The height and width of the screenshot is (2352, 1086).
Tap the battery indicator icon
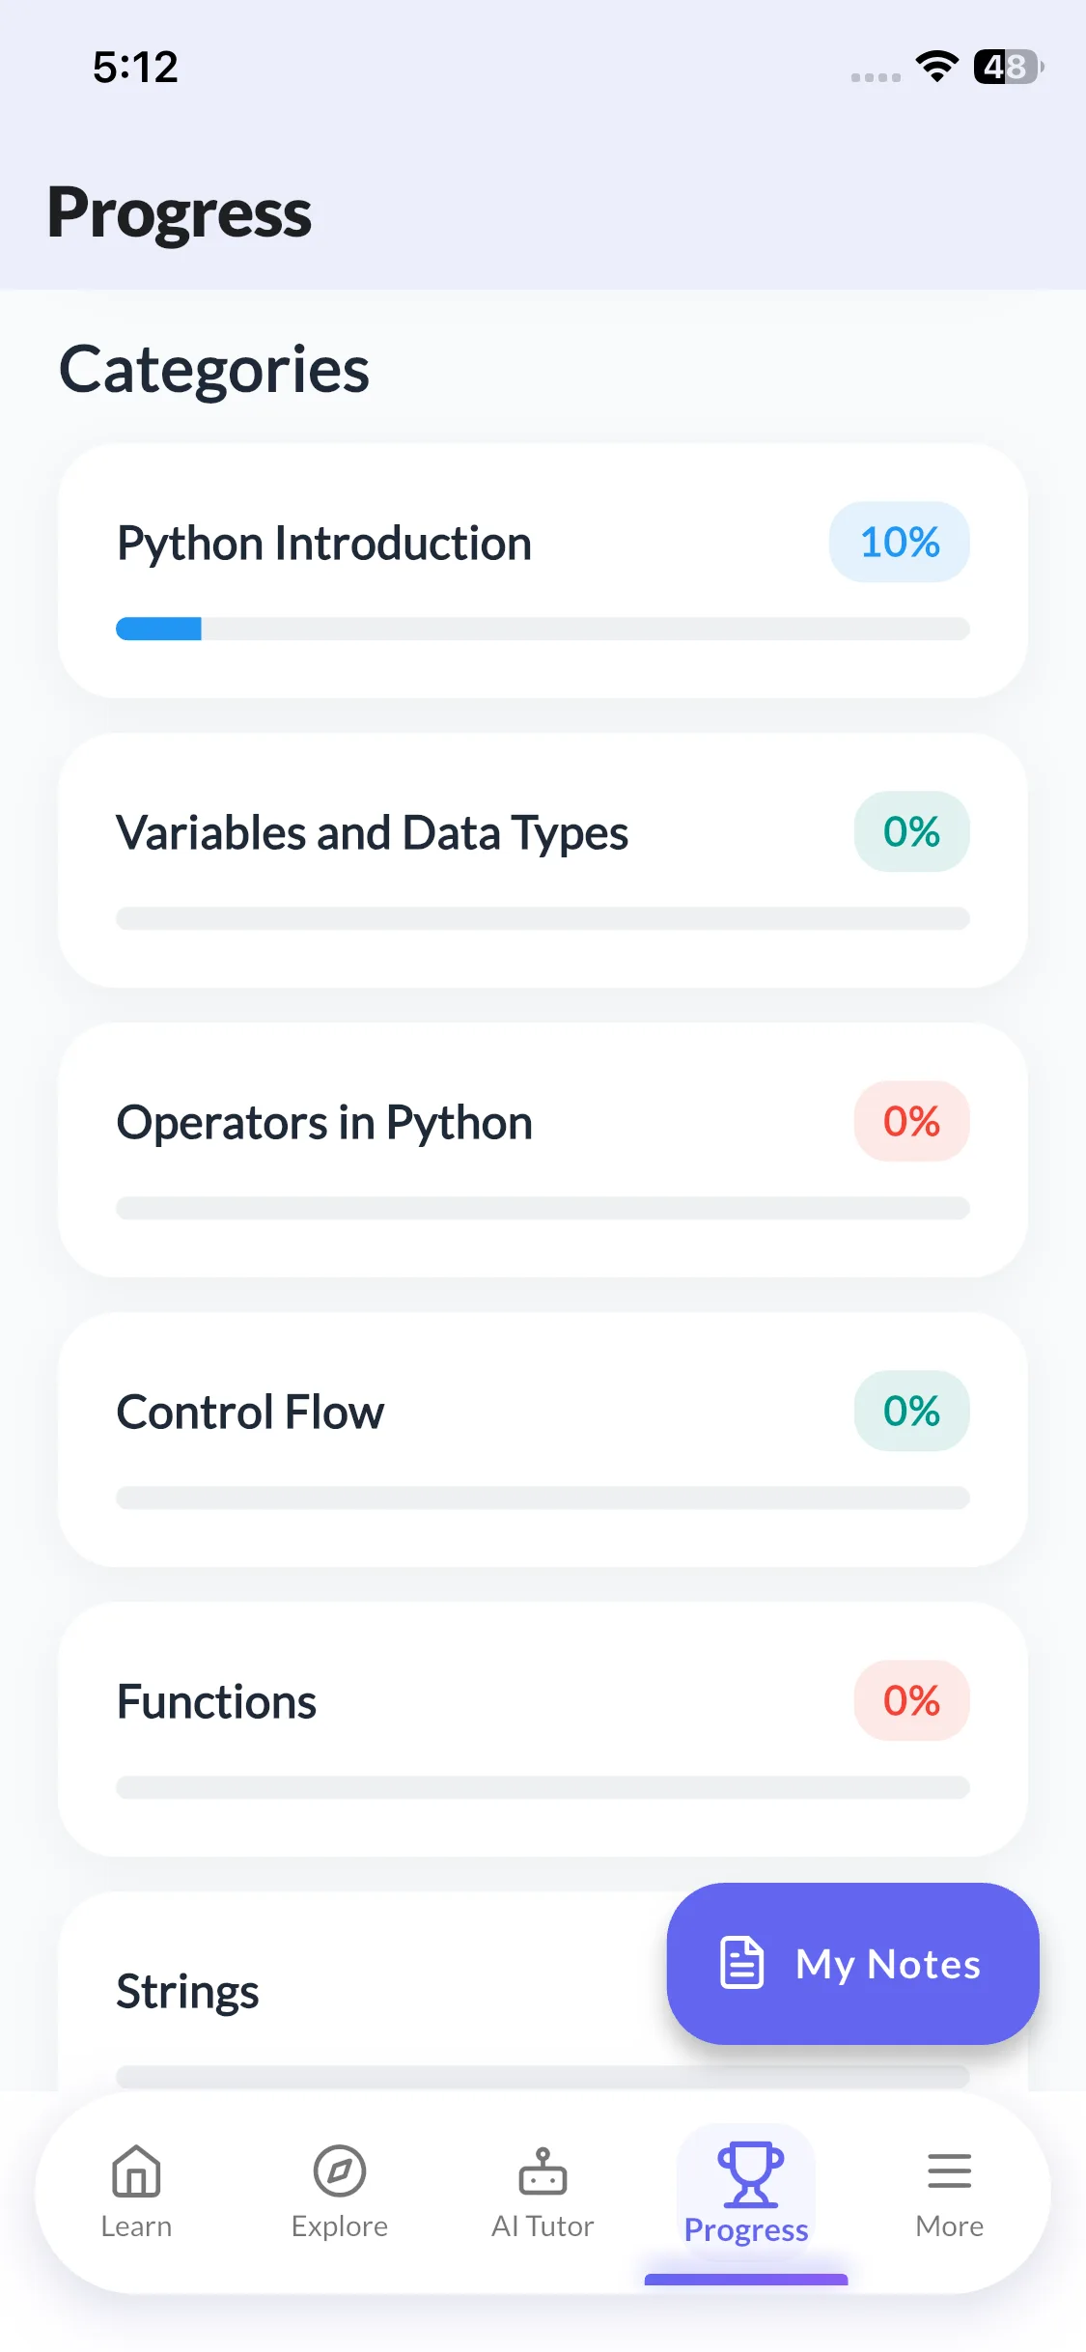[x=1008, y=67]
